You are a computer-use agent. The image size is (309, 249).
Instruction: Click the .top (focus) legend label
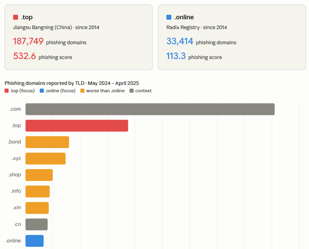[23, 91]
